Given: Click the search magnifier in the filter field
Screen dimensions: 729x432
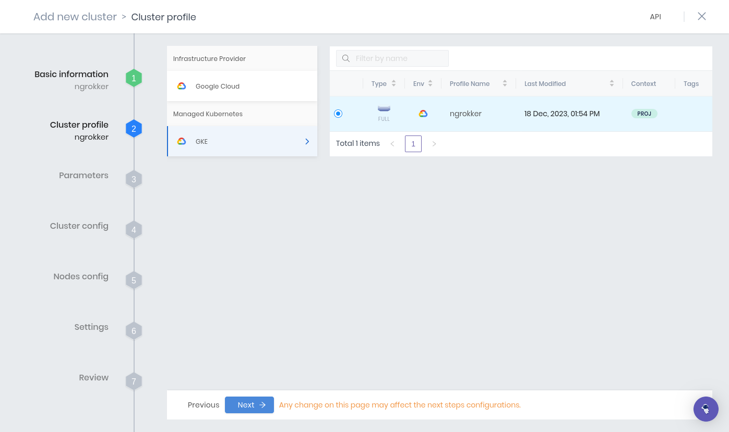Looking at the screenshot, I should click(345, 58).
